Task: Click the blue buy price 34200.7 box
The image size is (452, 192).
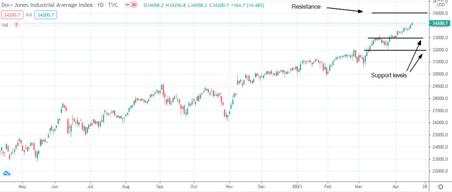Action: 45,15
